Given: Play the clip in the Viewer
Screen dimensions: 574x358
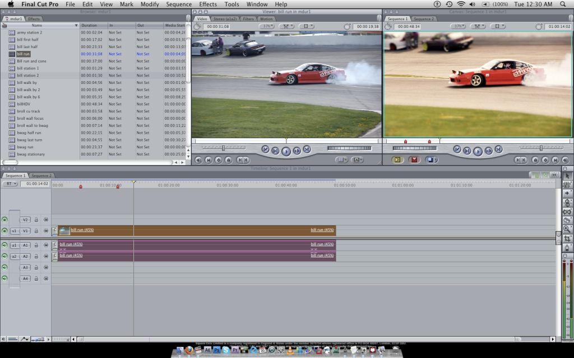Looking at the screenshot, I should [286, 151].
